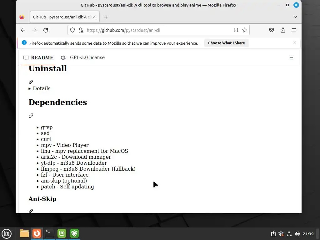This screenshot has height=240, width=320.
Task: Click the 'curl' dependency item
Action: 46,139
